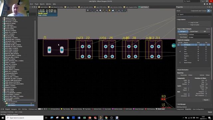Click the Bottom Solder layer color swatch
The image size is (213, 120).
pos(113,109)
